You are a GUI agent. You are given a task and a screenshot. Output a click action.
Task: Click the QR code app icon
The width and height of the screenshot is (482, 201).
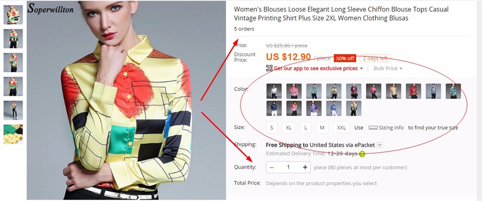(x=269, y=68)
